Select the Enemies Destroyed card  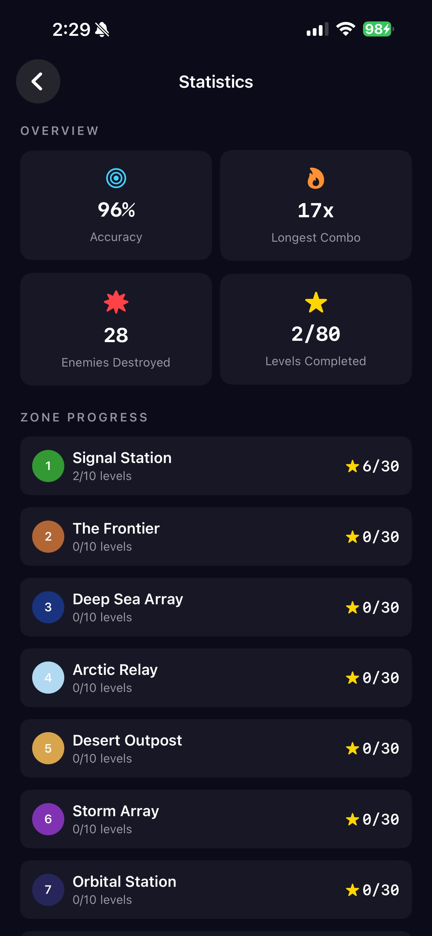pyautogui.click(x=116, y=329)
